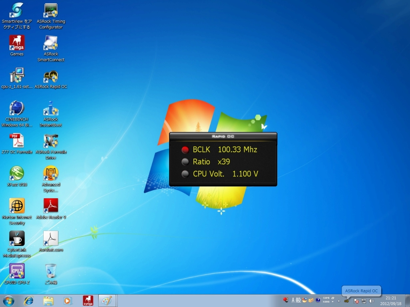This screenshot has height=307, width=410.
Task: Open the Advanced SystemCare shortcut
Action: tap(51, 179)
